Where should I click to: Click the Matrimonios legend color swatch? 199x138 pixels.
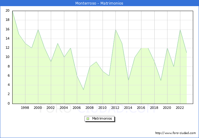(x=88, y=119)
